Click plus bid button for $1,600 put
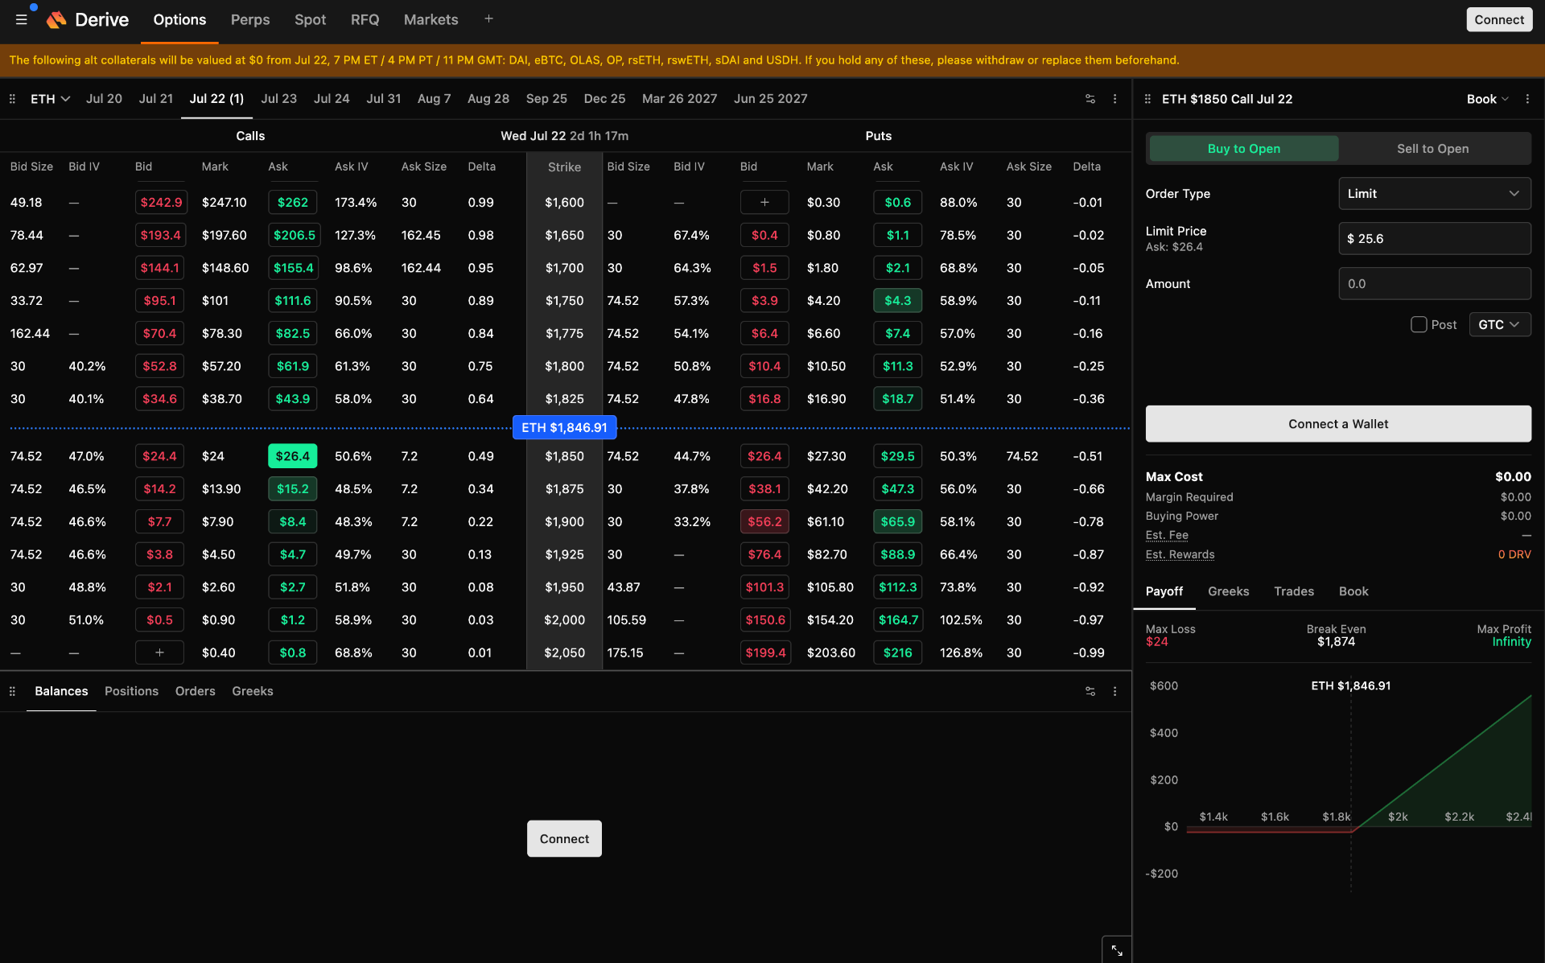Image resolution: width=1545 pixels, height=963 pixels. tap(764, 203)
